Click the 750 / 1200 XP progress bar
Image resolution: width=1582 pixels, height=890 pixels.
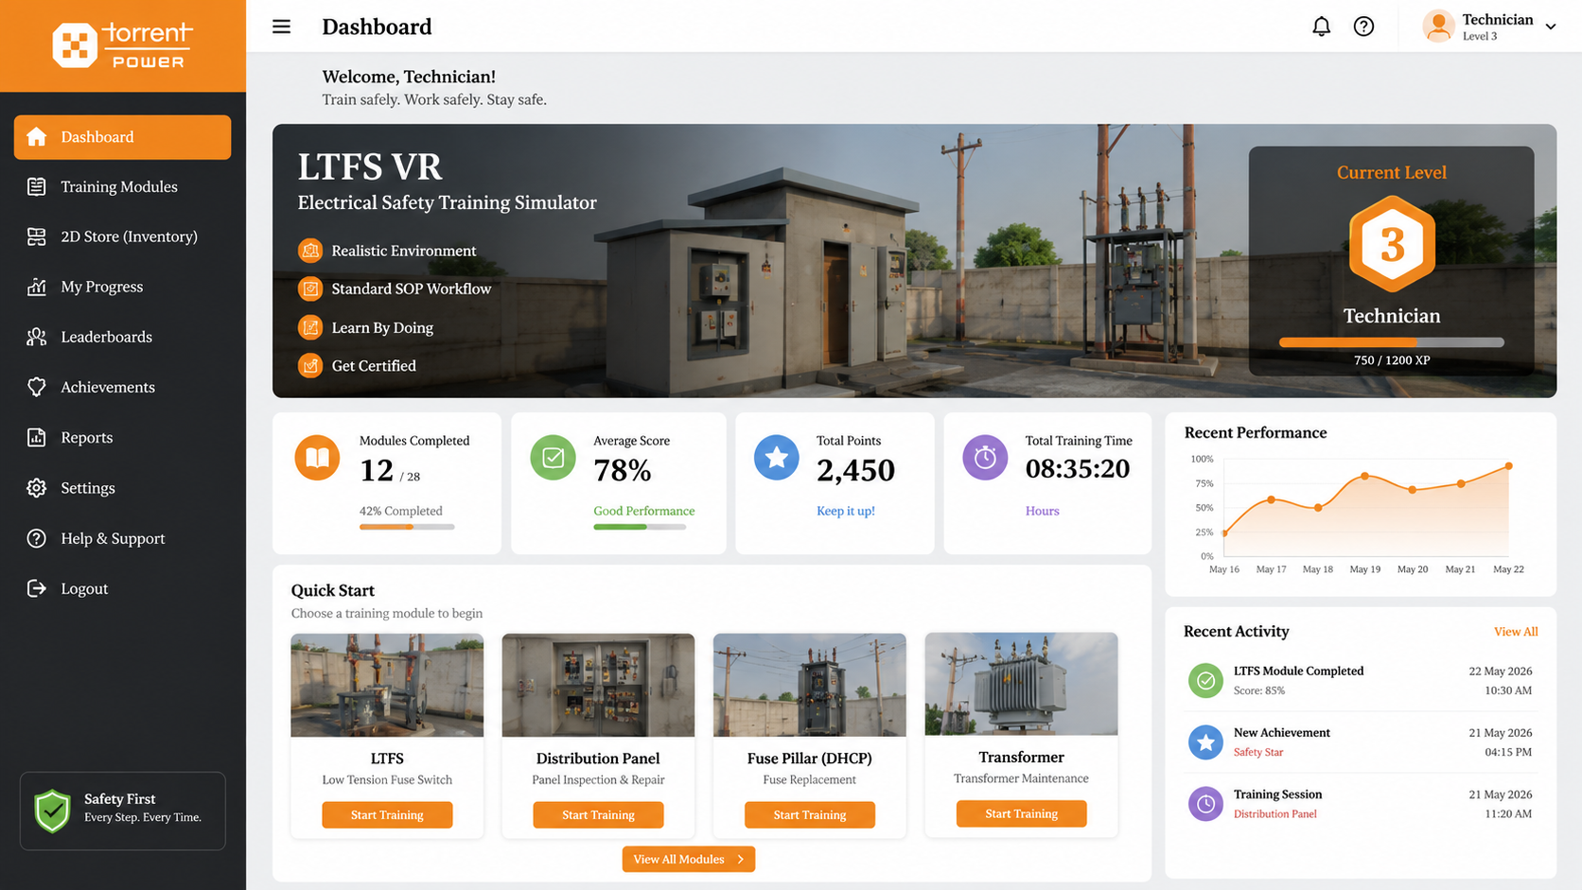pos(1391,342)
